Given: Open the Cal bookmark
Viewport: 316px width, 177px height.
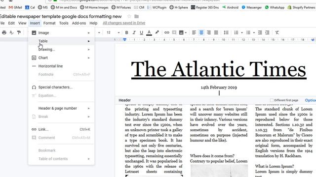Looking at the screenshot, I should [30, 7].
